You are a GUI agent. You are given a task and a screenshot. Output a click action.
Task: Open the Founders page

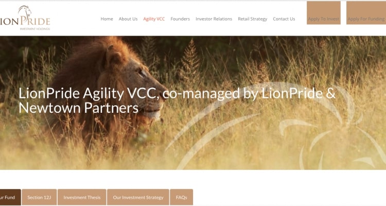[x=180, y=19]
